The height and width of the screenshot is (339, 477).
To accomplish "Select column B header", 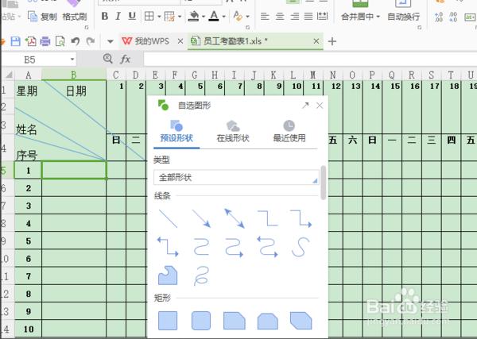I will pos(74,75).
